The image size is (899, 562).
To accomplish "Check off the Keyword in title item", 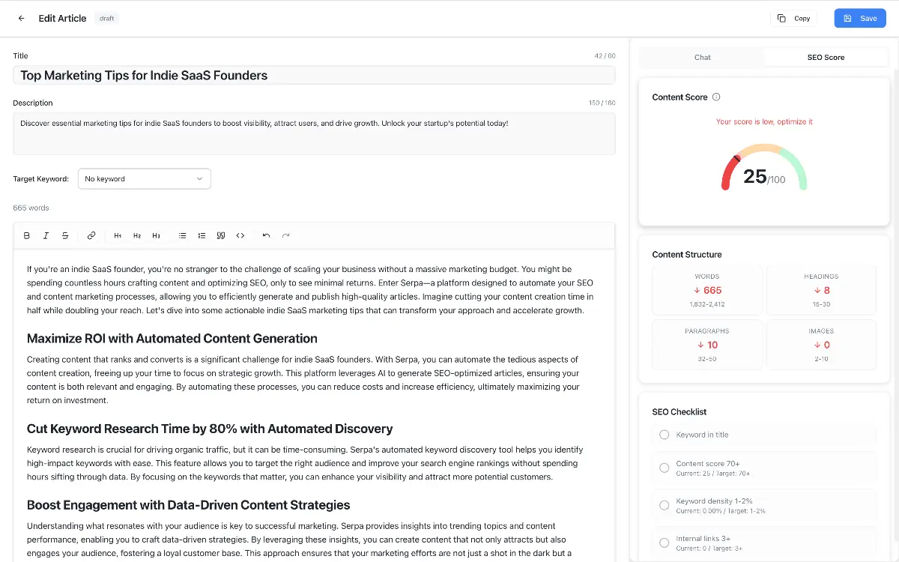I will [664, 435].
